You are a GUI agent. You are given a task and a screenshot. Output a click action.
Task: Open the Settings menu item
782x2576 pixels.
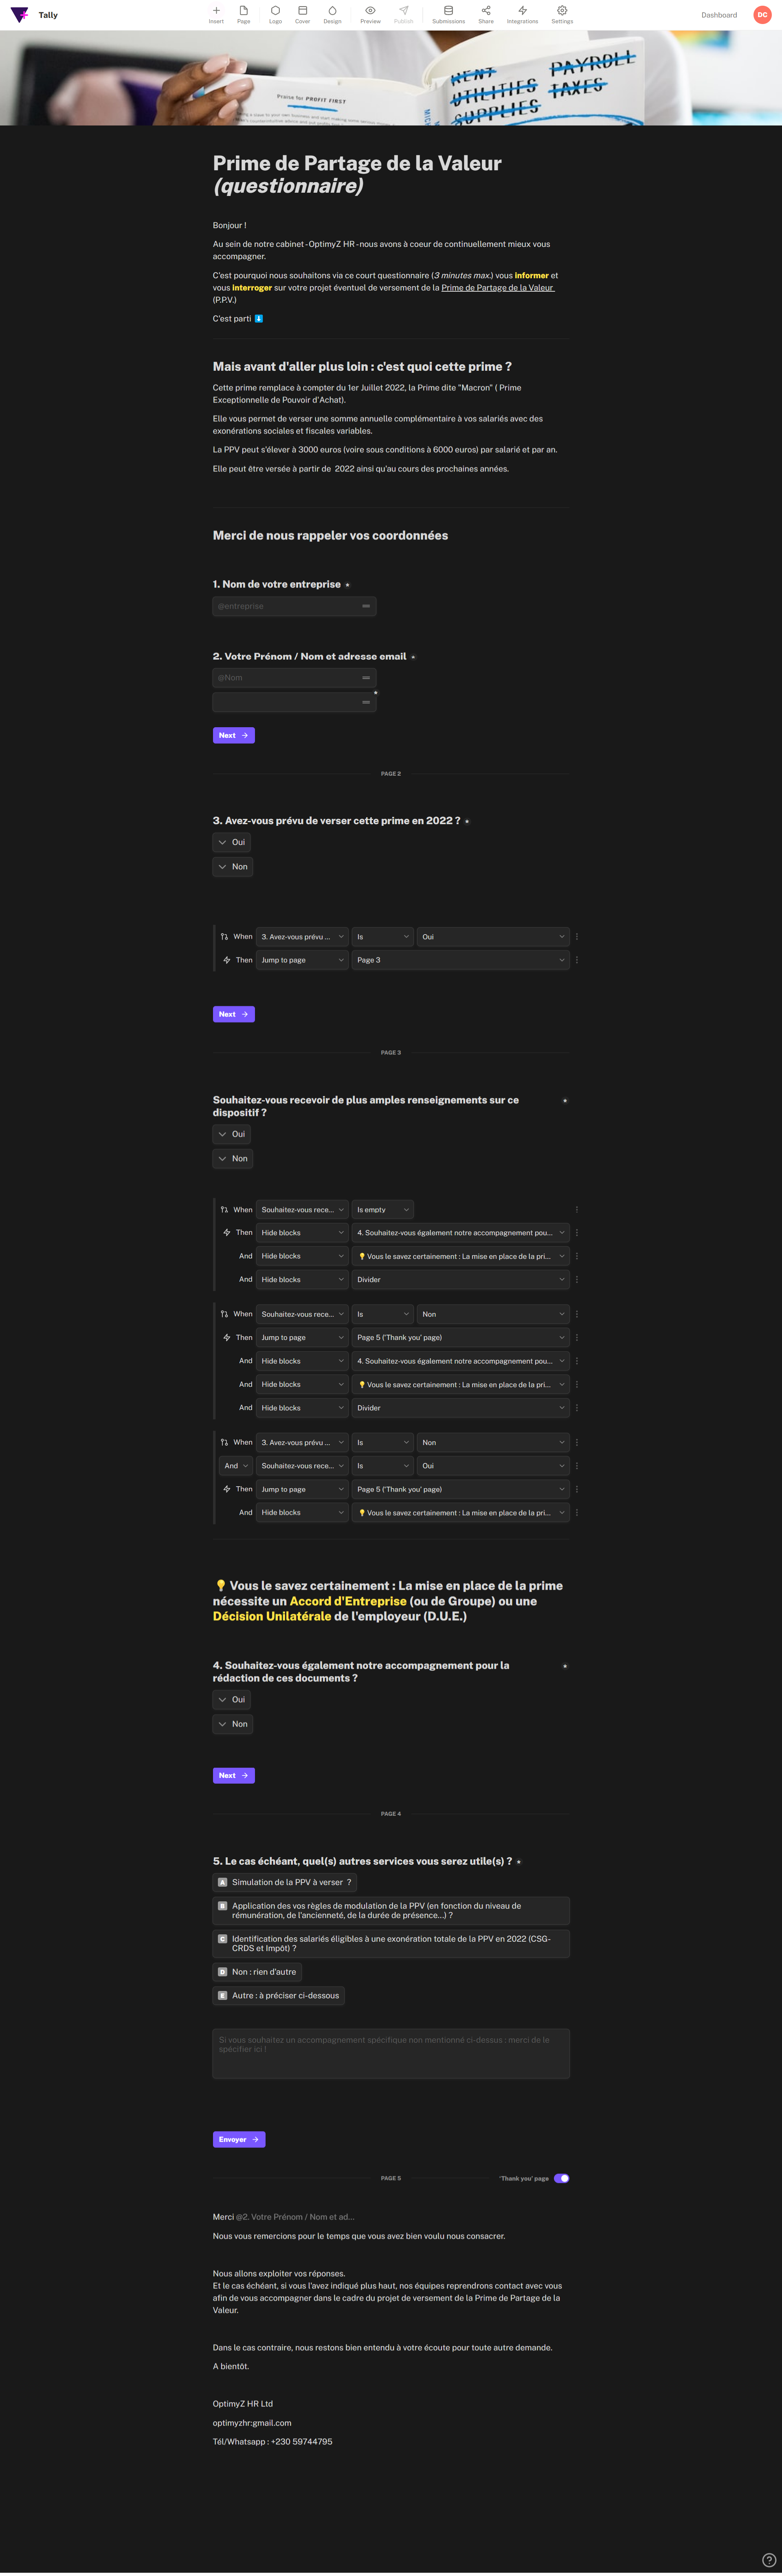562,14
